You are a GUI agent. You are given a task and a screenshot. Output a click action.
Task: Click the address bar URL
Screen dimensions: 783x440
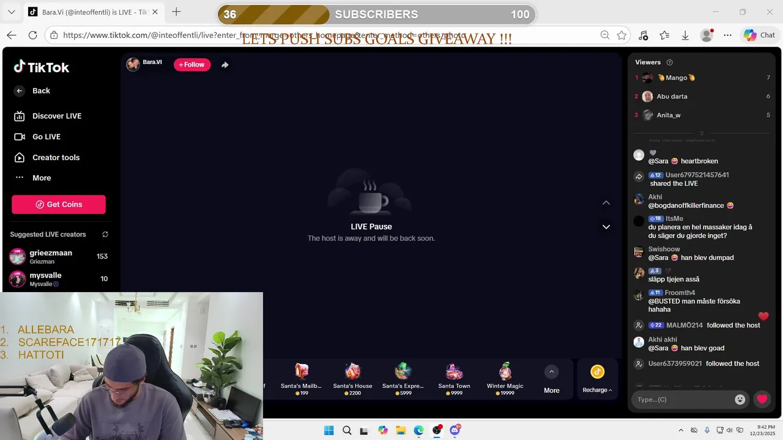[x=263, y=35]
